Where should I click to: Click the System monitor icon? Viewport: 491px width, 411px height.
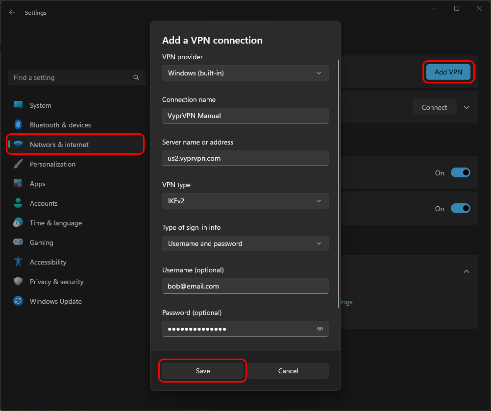click(18, 105)
